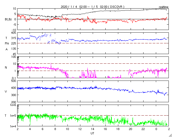172x137 pixels.
Task: Click the '400' tick on V axis
Action: point(14,88)
